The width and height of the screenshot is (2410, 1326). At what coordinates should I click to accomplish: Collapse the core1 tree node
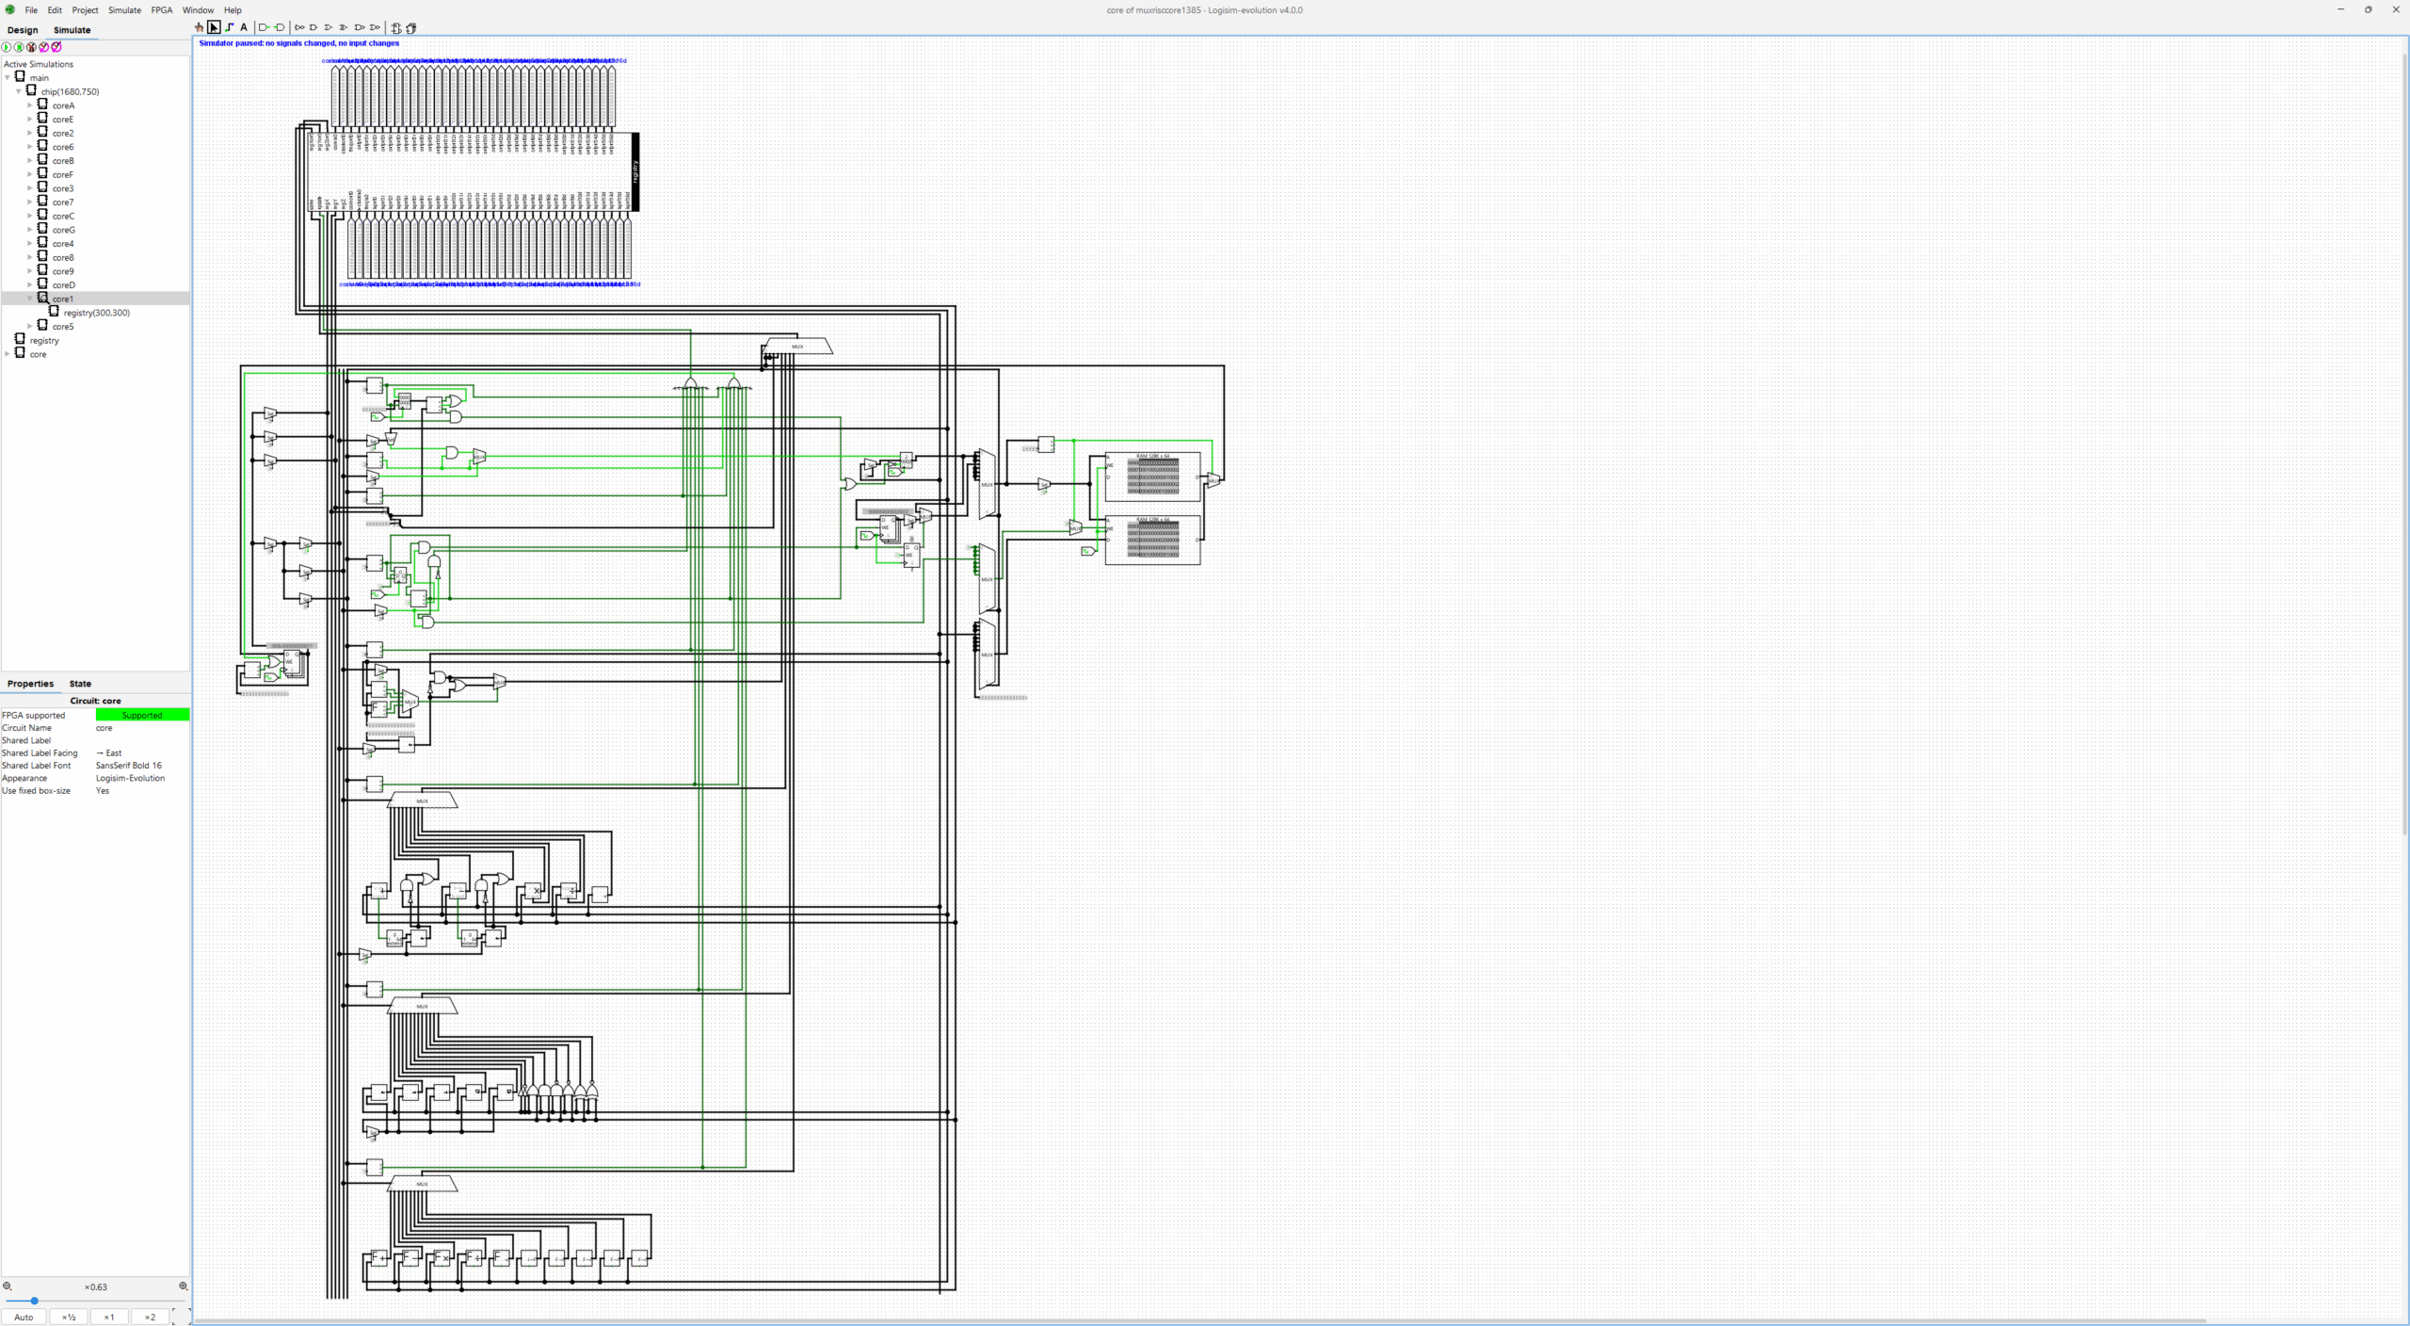pyautogui.click(x=30, y=299)
